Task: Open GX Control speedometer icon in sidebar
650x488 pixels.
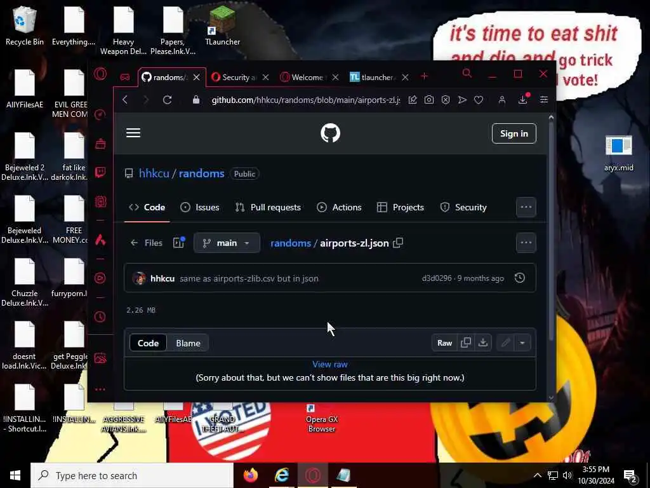Action: pyautogui.click(x=100, y=114)
